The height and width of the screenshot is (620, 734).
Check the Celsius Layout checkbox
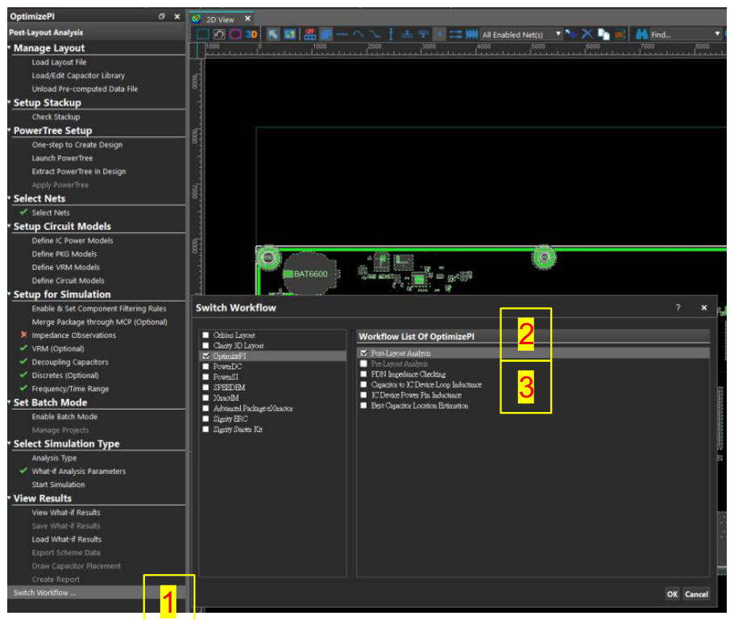[x=205, y=335]
